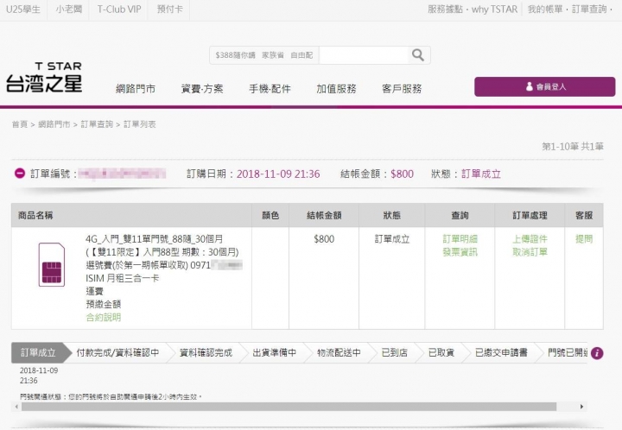Go to the 小老闆 section
Image resolution: width=622 pixels, height=430 pixels.
tap(69, 9)
